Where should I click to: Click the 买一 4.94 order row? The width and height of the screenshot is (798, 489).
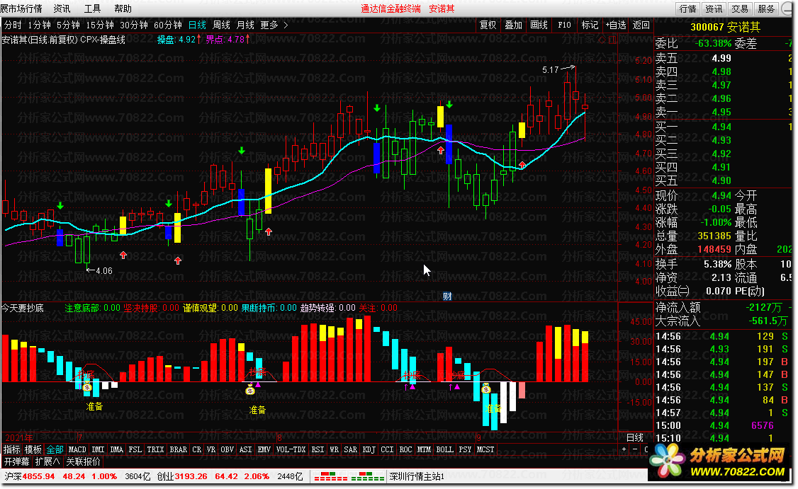tap(724, 127)
